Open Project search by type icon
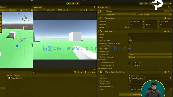The width and height of the screenshot is (173, 97). pyautogui.click(x=78, y=72)
